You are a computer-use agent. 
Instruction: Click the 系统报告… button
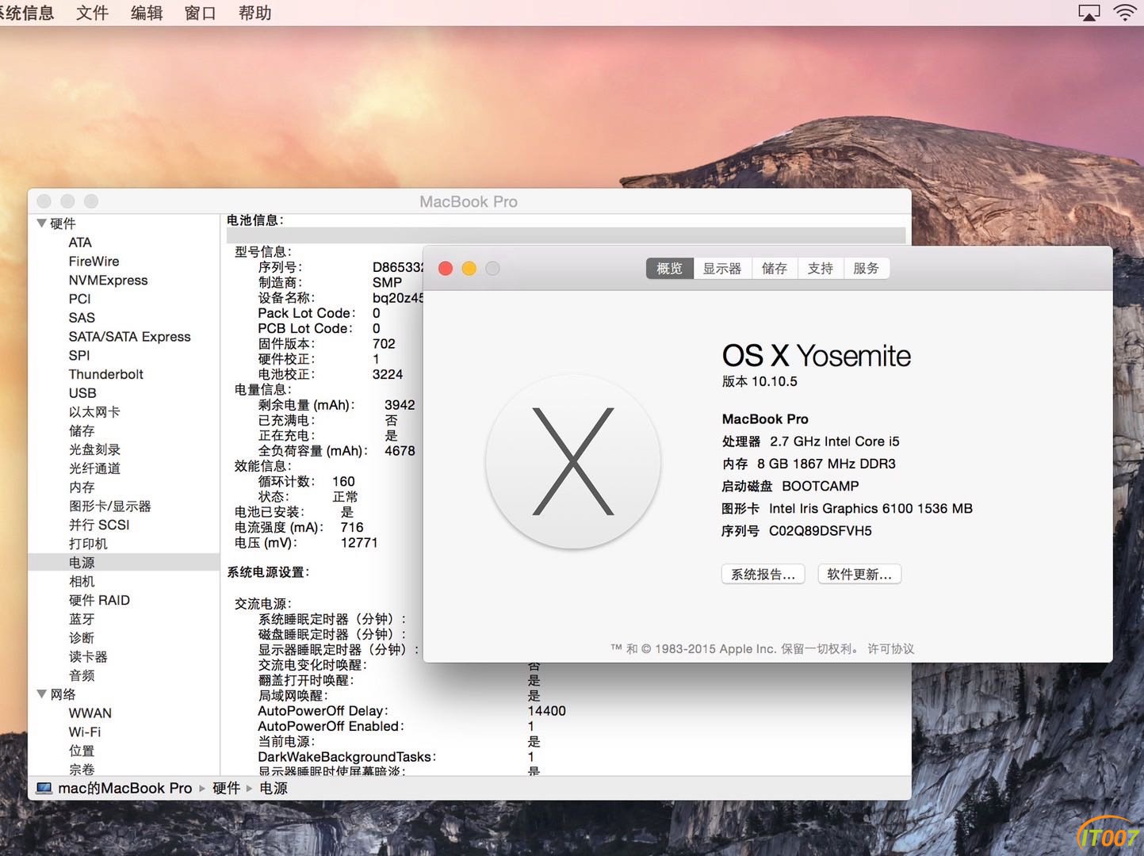pyautogui.click(x=763, y=574)
